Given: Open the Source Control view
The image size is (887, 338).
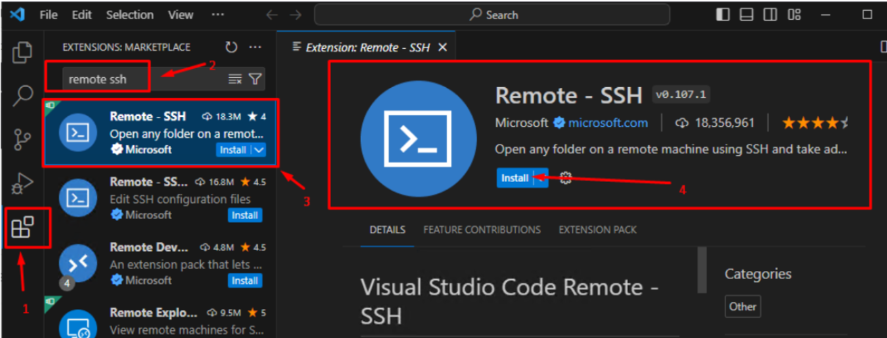Looking at the screenshot, I should [23, 140].
